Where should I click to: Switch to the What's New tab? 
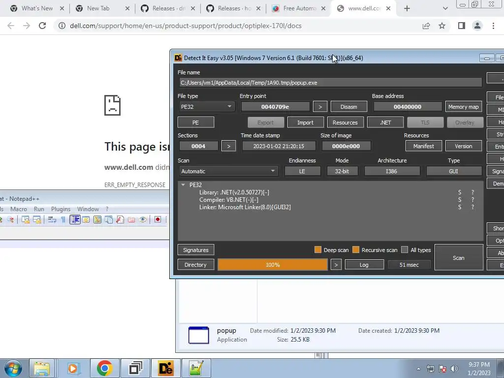point(37,9)
